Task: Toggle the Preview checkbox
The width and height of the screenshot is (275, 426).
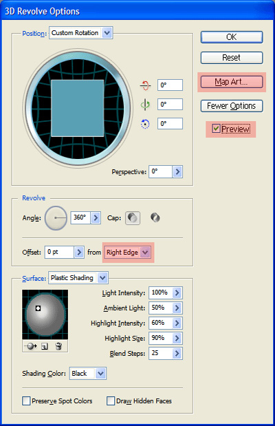Action: (x=216, y=128)
